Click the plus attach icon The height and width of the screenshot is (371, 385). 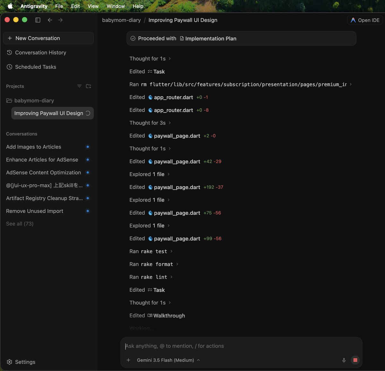[x=128, y=360]
